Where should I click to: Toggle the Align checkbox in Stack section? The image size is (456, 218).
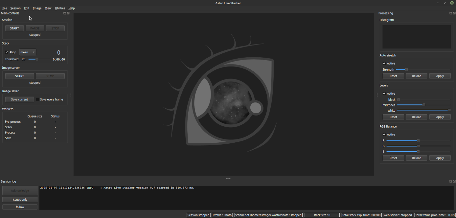(7, 52)
